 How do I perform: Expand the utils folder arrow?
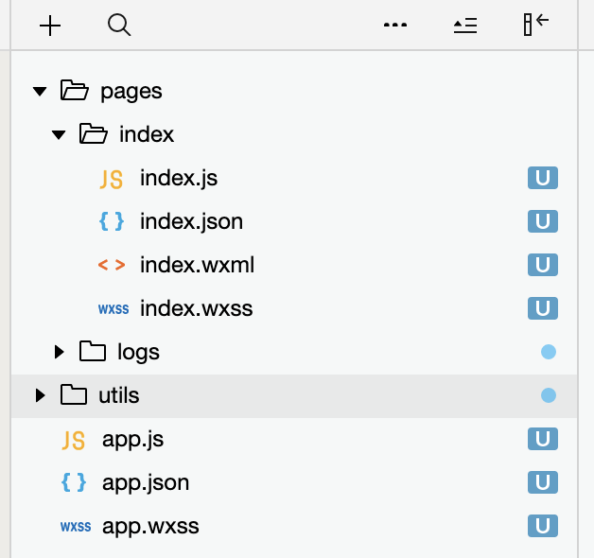[x=40, y=395]
